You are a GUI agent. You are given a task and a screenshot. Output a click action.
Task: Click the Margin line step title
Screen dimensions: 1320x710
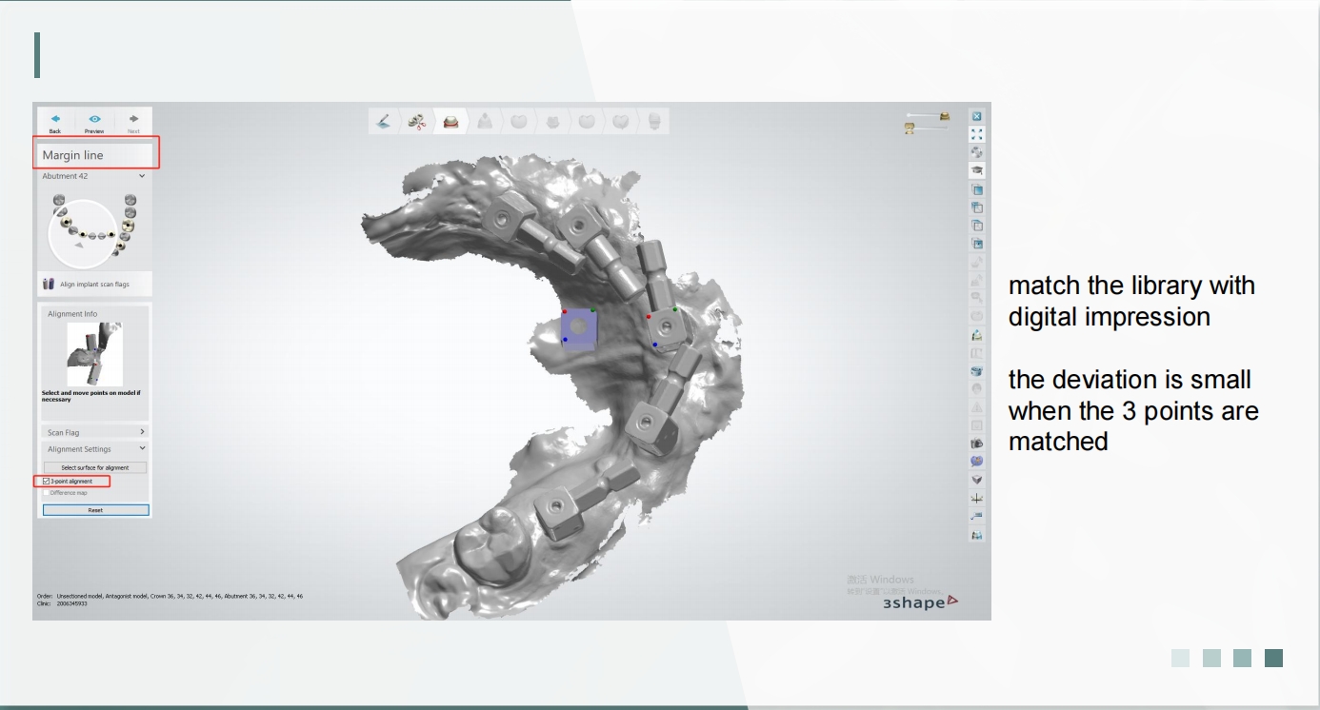click(73, 155)
